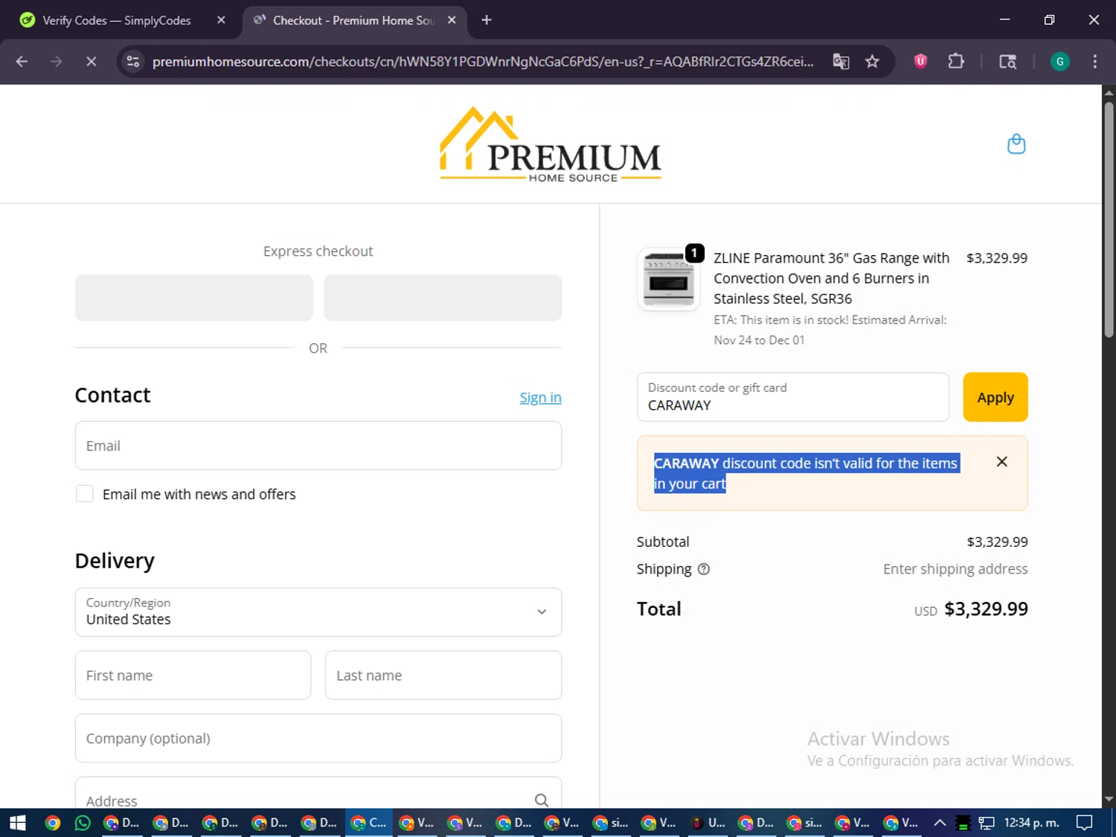Open the Chrome profile G avatar

click(1059, 62)
